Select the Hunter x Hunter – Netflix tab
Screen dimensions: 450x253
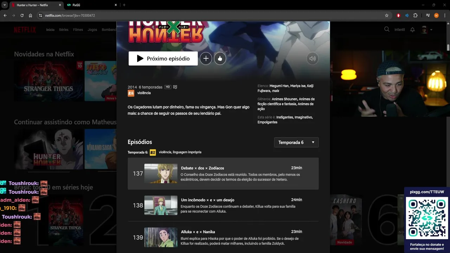(36, 5)
